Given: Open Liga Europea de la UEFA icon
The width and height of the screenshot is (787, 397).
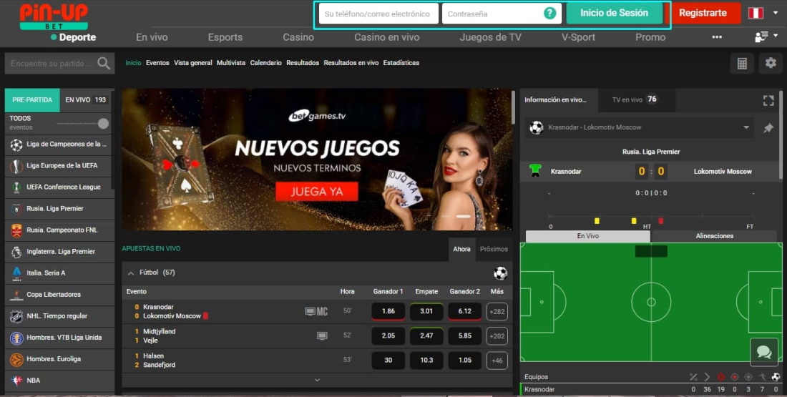Looking at the screenshot, I should coord(16,166).
